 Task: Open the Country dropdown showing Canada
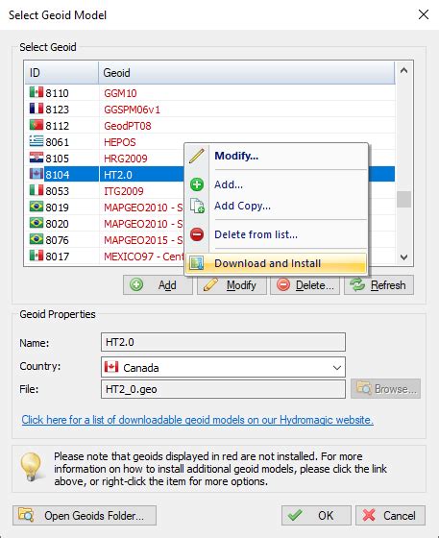pyautogui.click(x=223, y=367)
